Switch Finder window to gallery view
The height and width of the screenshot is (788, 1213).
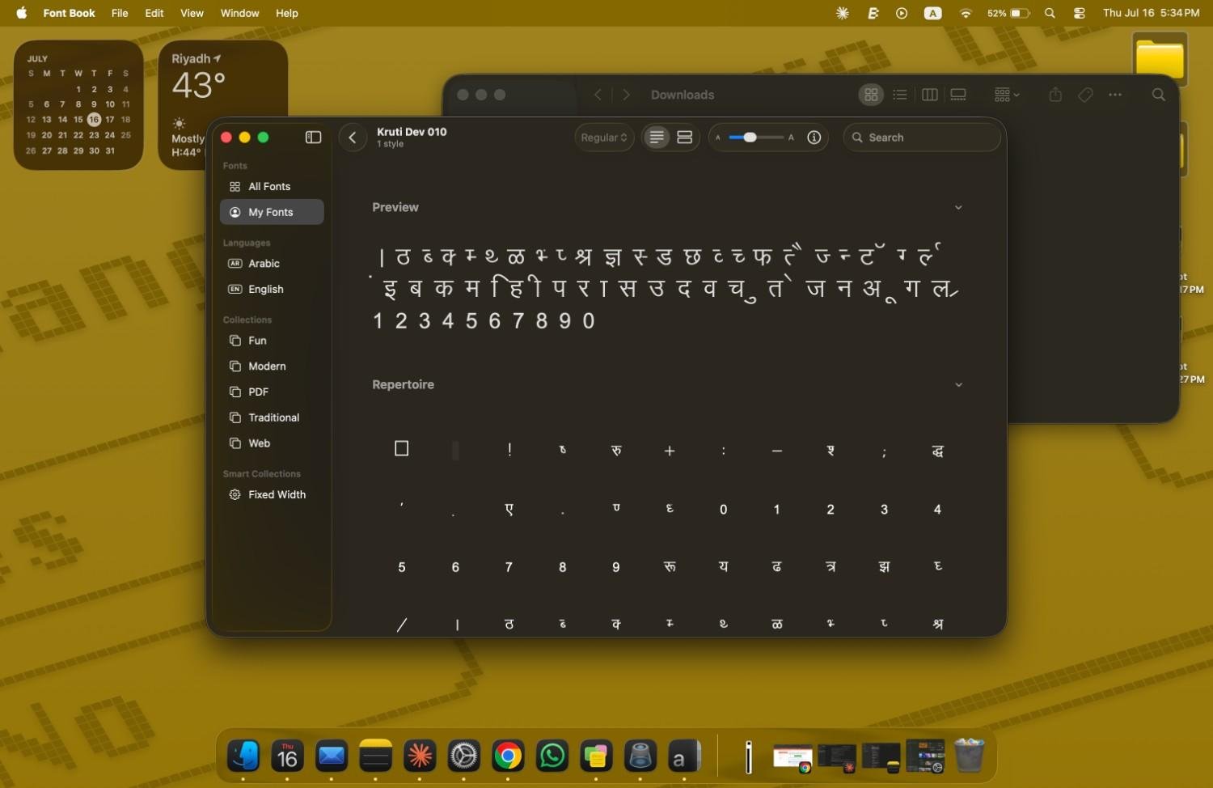[958, 95]
